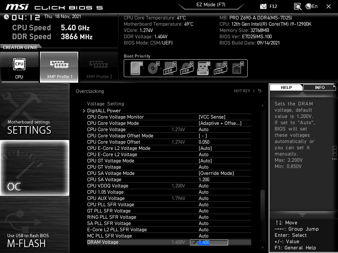
Task: Toggle the CPU Creator Genie button
Action: point(19,67)
